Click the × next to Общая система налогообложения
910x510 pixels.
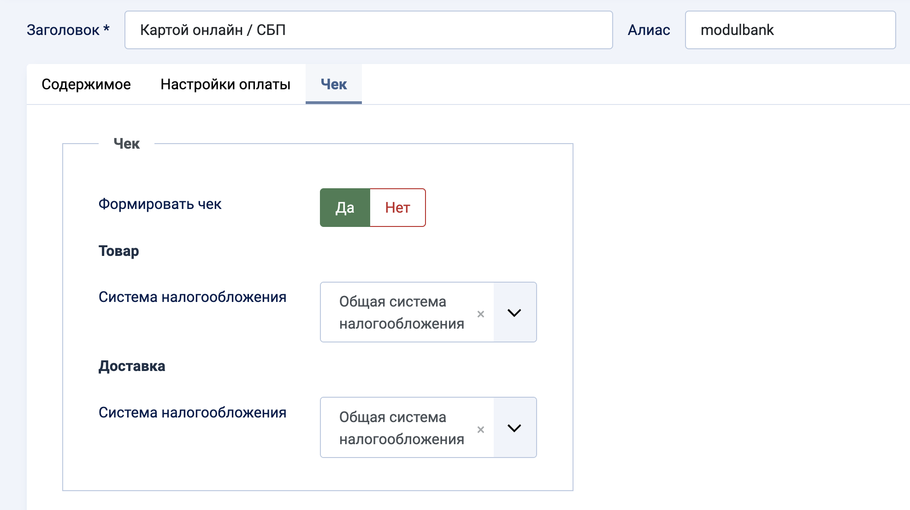click(x=481, y=313)
